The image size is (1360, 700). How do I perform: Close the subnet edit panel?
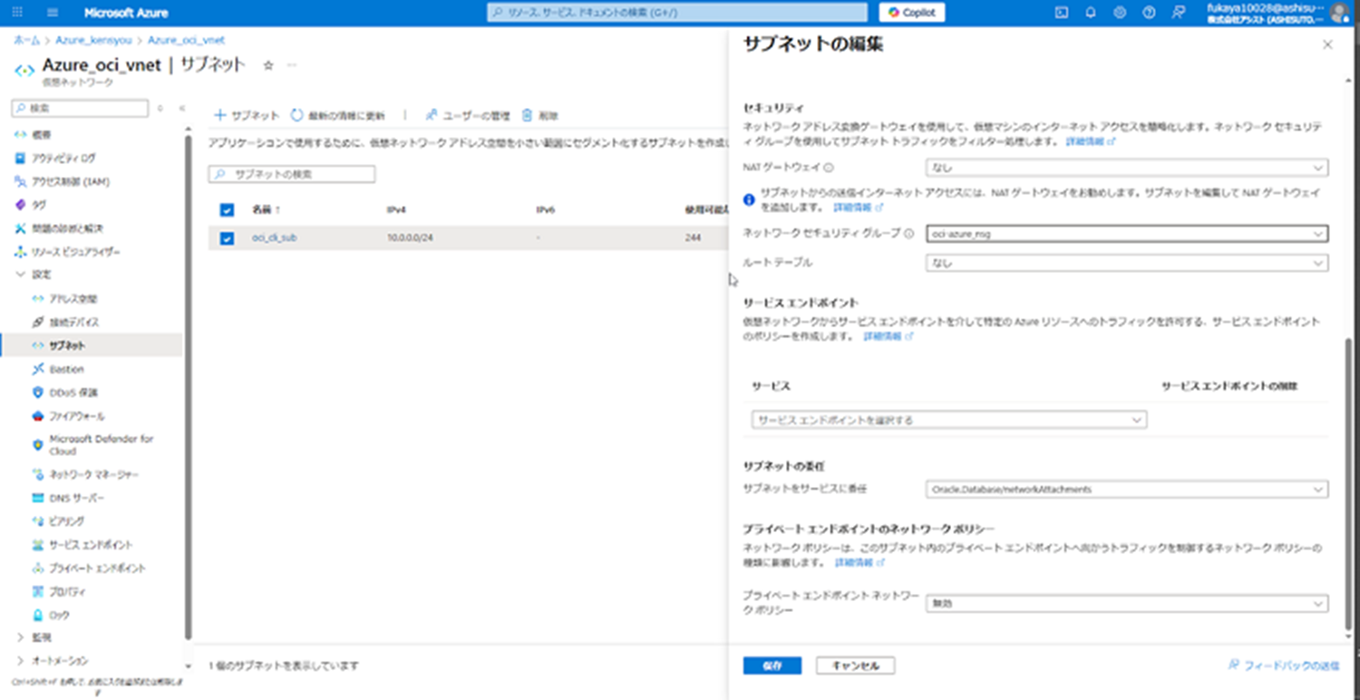pyautogui.click(x=1327, y=44)
